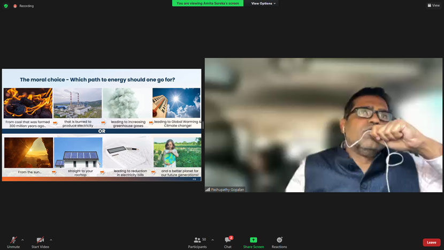Click the Pashupathy Gopalan name label
Viewport: 444px width, 250px height.
pyautogui.click(x=228, y=190)
